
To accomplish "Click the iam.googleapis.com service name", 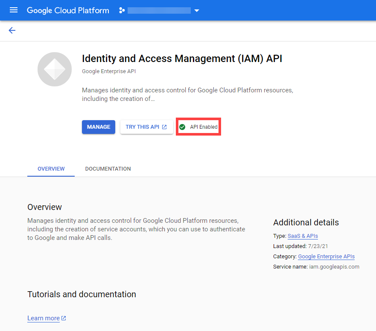I will [334, 267].
